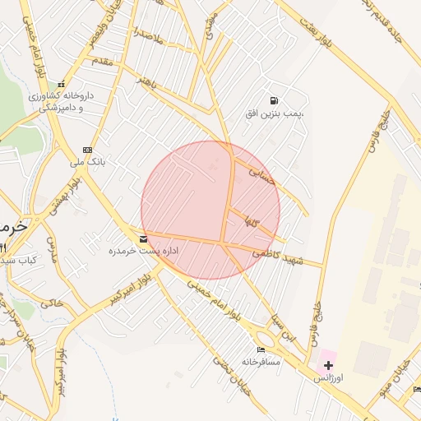
Task: Click the gas station icon for پمب بنزین افق
Action: [274, 100]
